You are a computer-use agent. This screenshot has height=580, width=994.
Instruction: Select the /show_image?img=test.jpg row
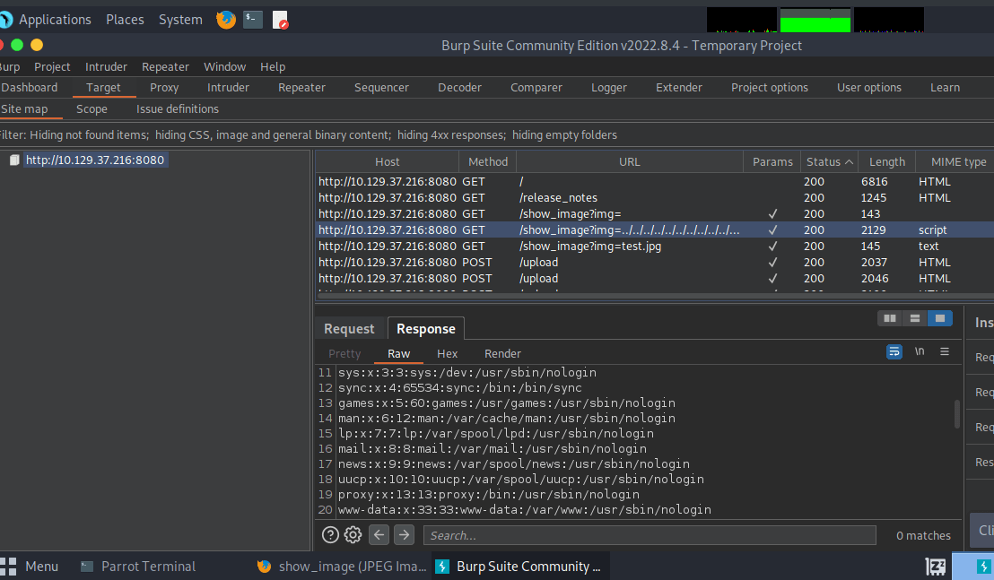click(x=654, y=247)
